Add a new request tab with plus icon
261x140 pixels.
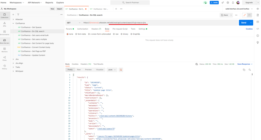click(x=116, y=9)
